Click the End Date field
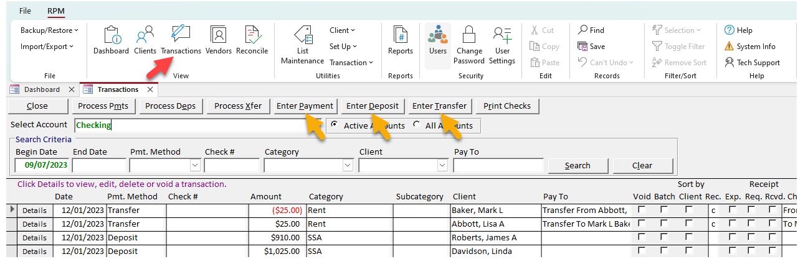798x272 pixels. click(100, 166)
